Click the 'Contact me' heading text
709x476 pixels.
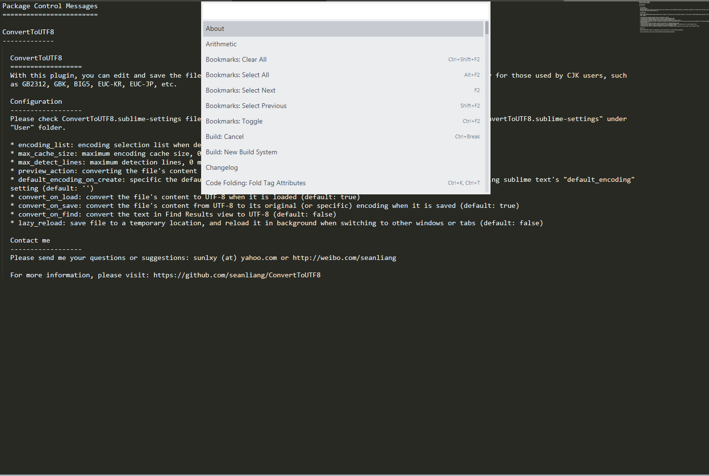(30, 241)
